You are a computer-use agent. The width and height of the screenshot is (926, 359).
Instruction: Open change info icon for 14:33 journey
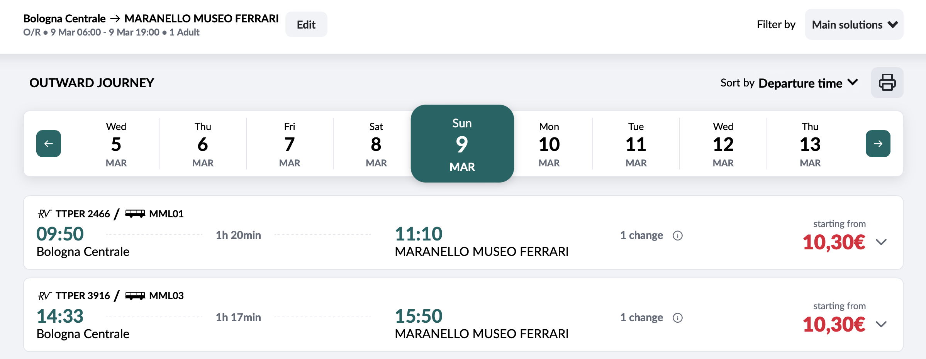678,318
